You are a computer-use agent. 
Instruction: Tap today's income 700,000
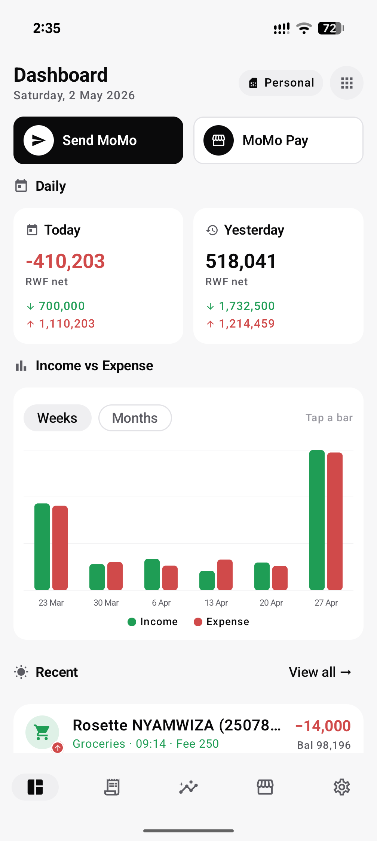coord(62,306)
